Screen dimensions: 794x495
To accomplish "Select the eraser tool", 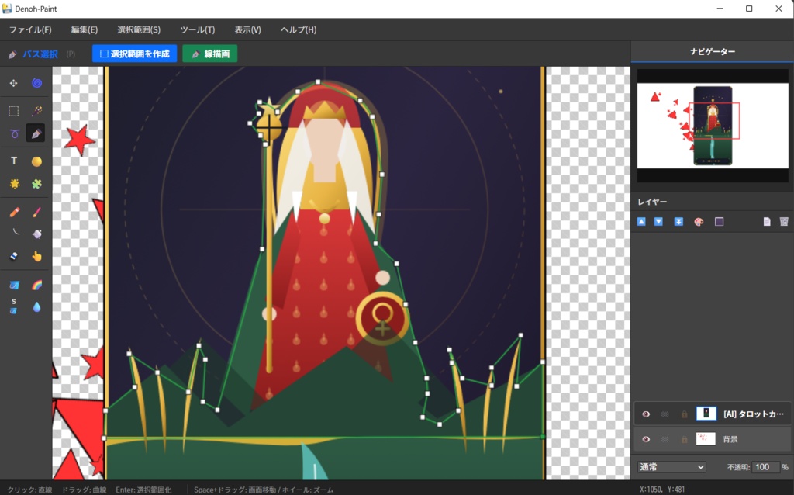I will tap(14, 256).
